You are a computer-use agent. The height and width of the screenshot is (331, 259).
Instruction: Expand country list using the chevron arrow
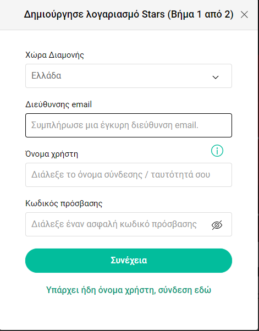[216, 78]
